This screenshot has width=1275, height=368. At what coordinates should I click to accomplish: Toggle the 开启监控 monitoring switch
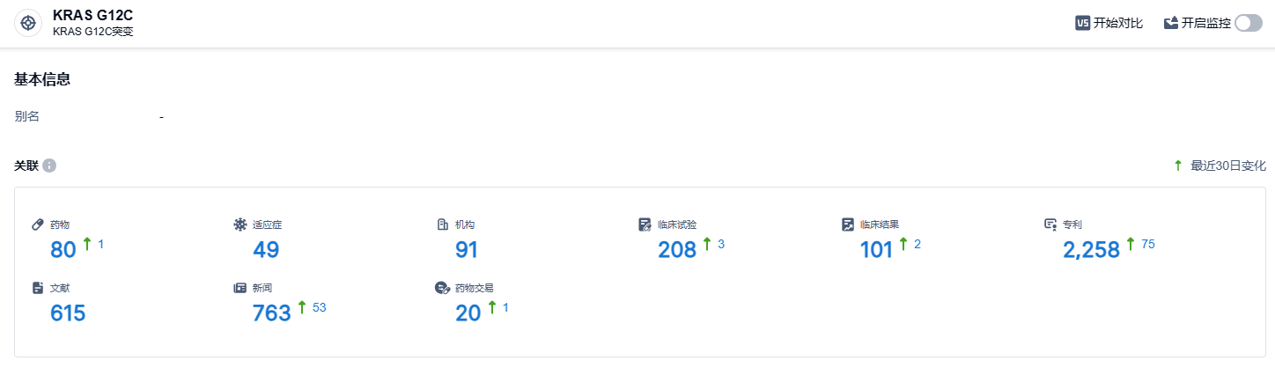coord(1249,24)
